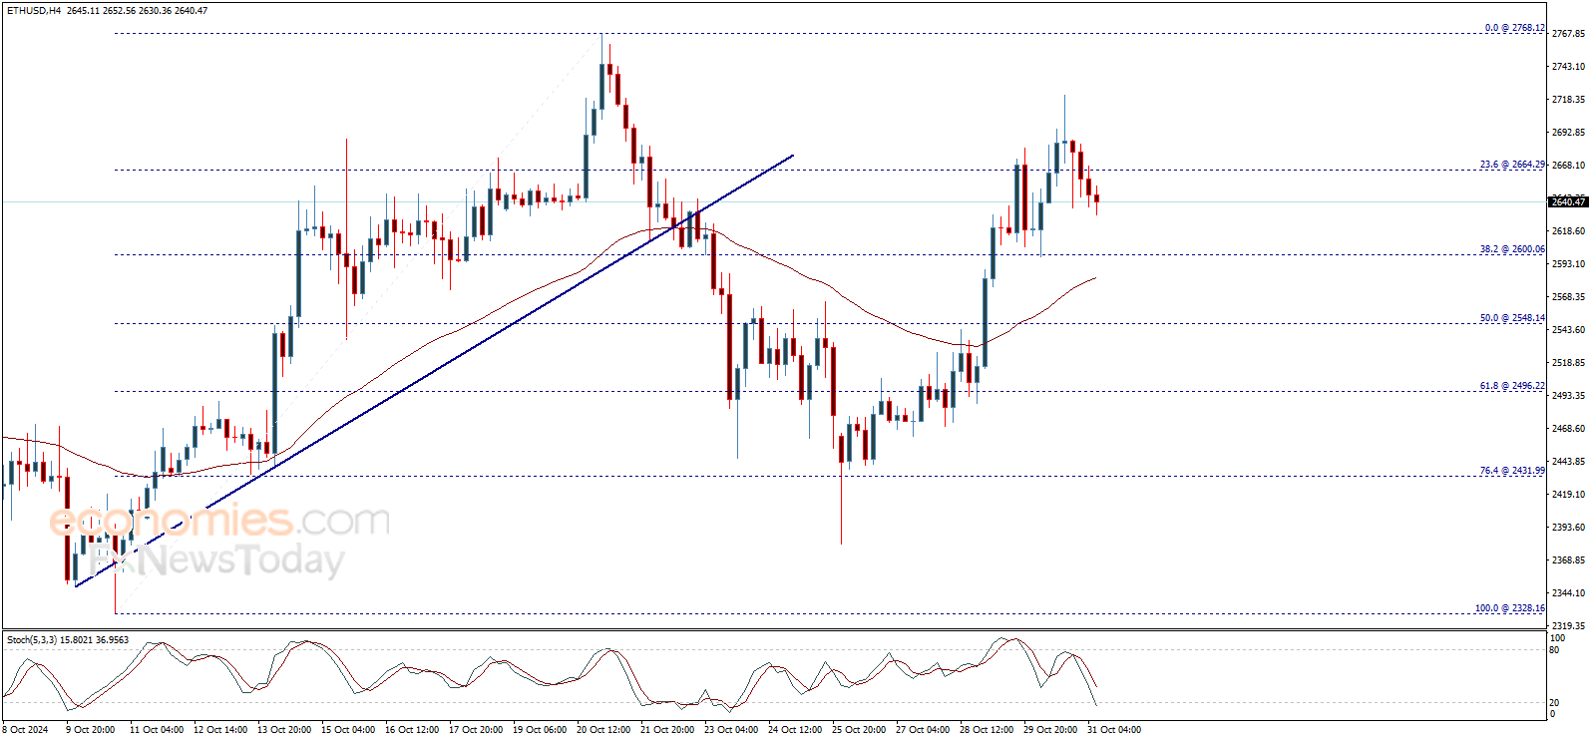1592x741 pixels.
Task: Select the 76.4 @ 2431.99 Fibonacci label
Action: click(x=1512, y=471)
